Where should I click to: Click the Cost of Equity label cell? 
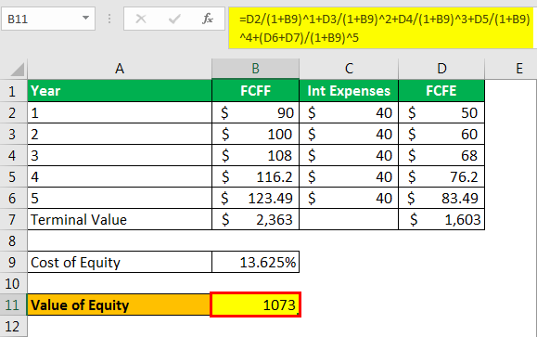tap(120, 262)
